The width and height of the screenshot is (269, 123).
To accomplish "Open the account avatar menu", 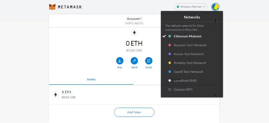I will pyautogui.click(x=215, y=7).
